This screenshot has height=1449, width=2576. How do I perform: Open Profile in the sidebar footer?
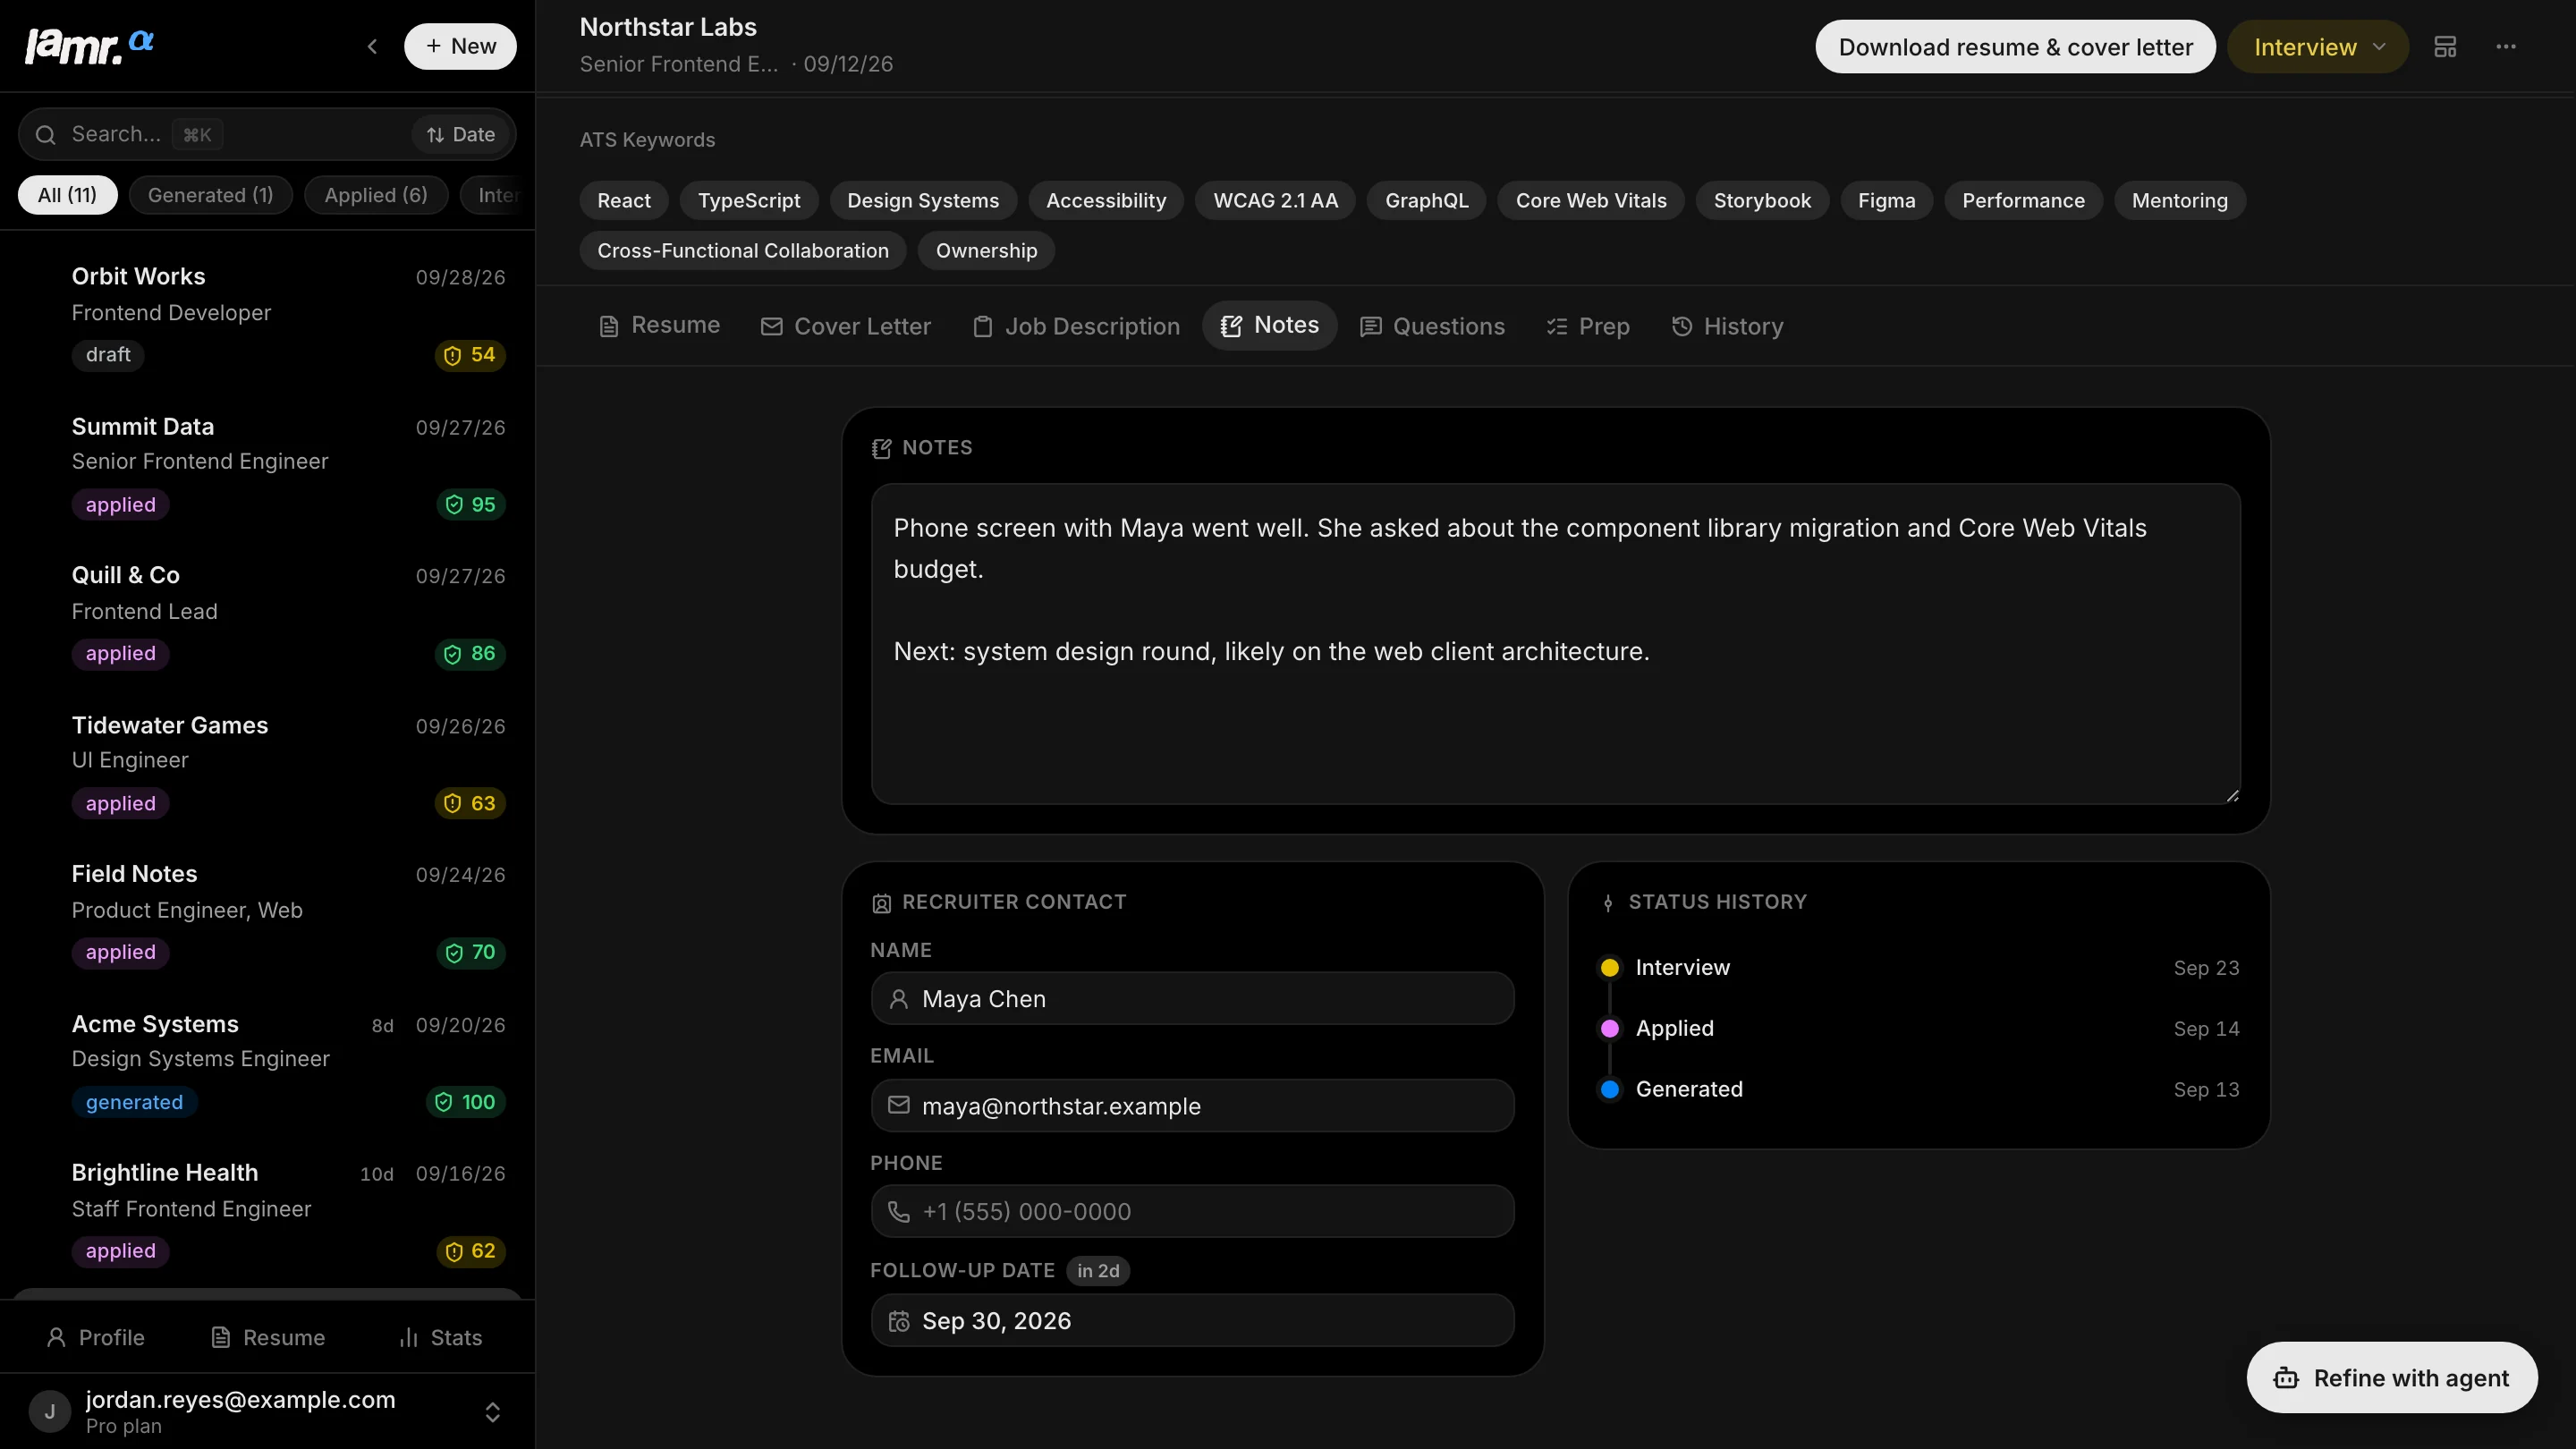(95, 1337)
